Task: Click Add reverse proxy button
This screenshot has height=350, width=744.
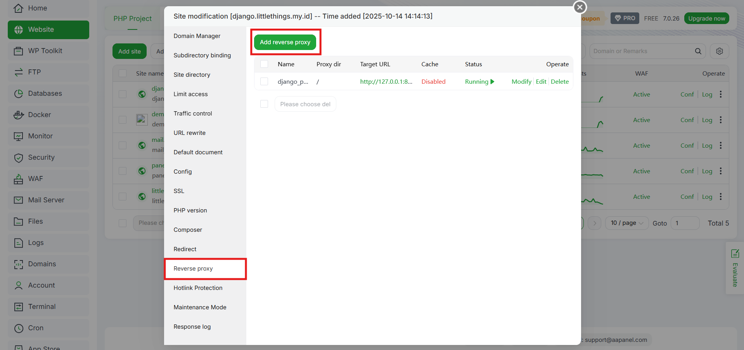Action: (285, 42)
